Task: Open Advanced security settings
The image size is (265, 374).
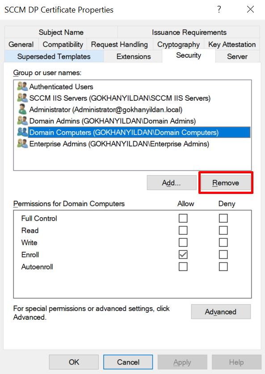Action: 221,311
